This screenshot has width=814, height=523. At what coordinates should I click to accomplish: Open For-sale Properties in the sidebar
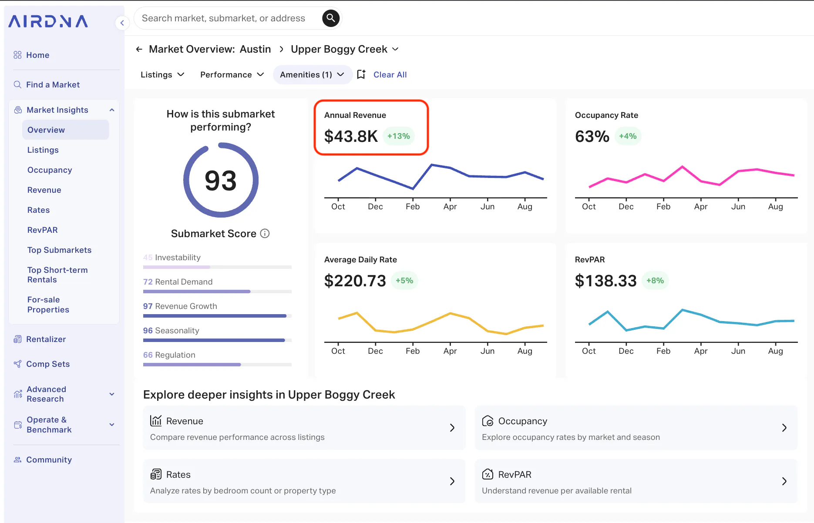coord(48,305)
